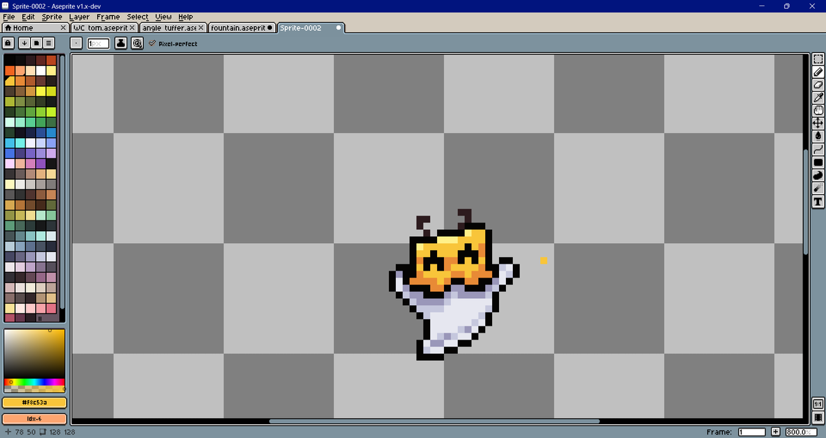Select the Curve line tool
The image size is (826, 438).
pos(818,149)
